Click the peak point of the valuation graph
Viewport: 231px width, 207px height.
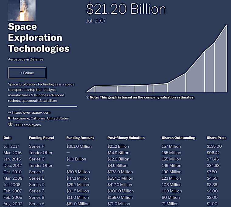point(226,25)
